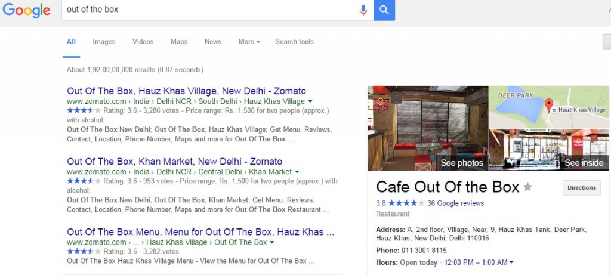Open the News tab
The height and width of the screenshot is (275, 611).
[x=213, y=42]
